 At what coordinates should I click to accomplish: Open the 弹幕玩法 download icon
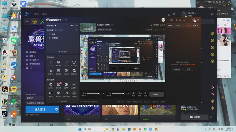tap(51, 71)
